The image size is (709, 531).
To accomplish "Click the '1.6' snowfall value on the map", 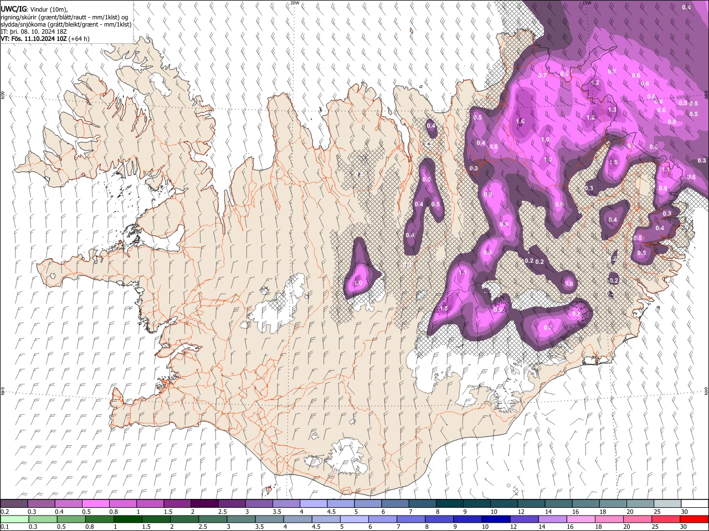I will (x=520, y=122).
